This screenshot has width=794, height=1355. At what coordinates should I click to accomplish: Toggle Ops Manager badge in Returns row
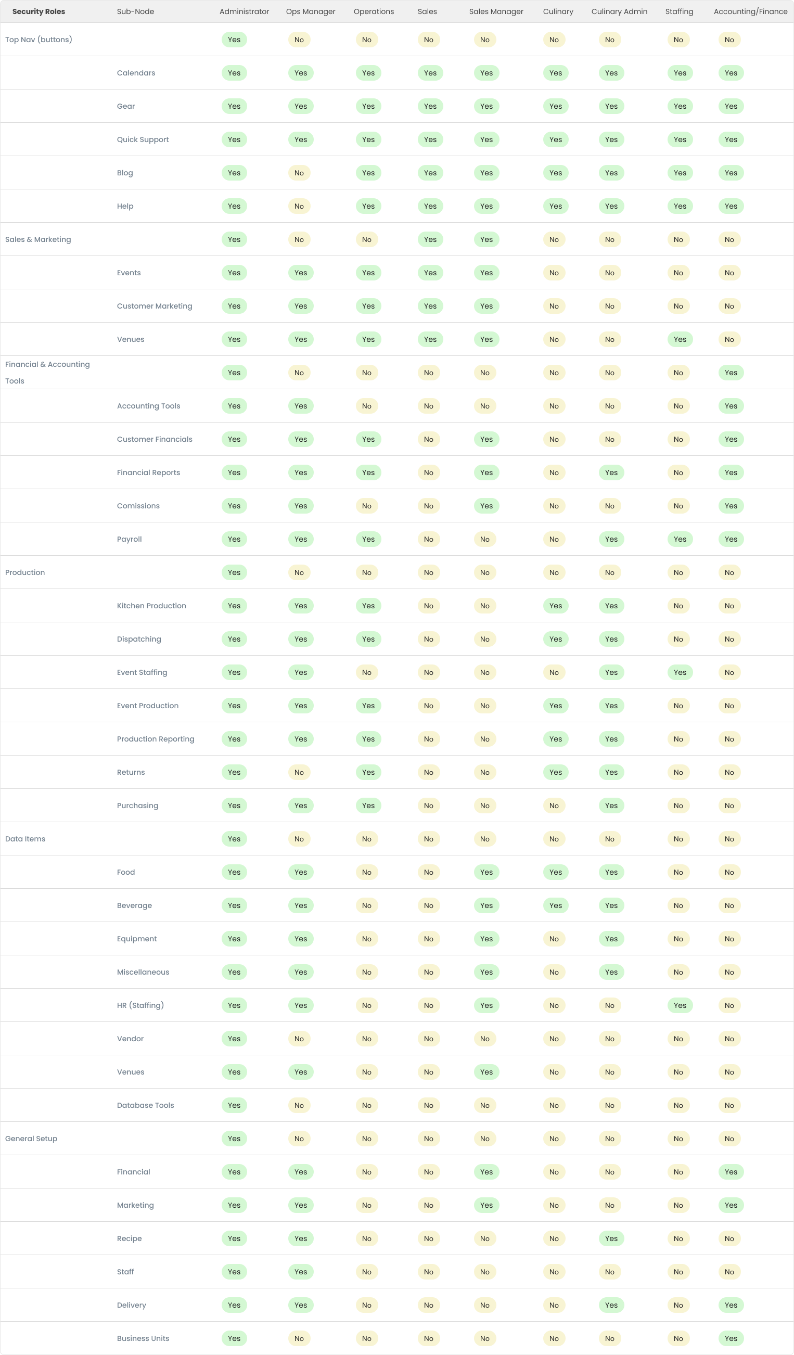299,772
